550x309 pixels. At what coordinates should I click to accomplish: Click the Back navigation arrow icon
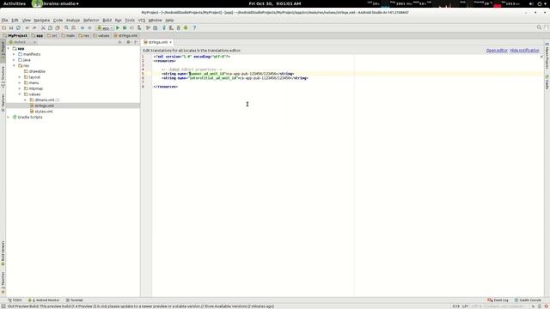[x=82, y=27]
